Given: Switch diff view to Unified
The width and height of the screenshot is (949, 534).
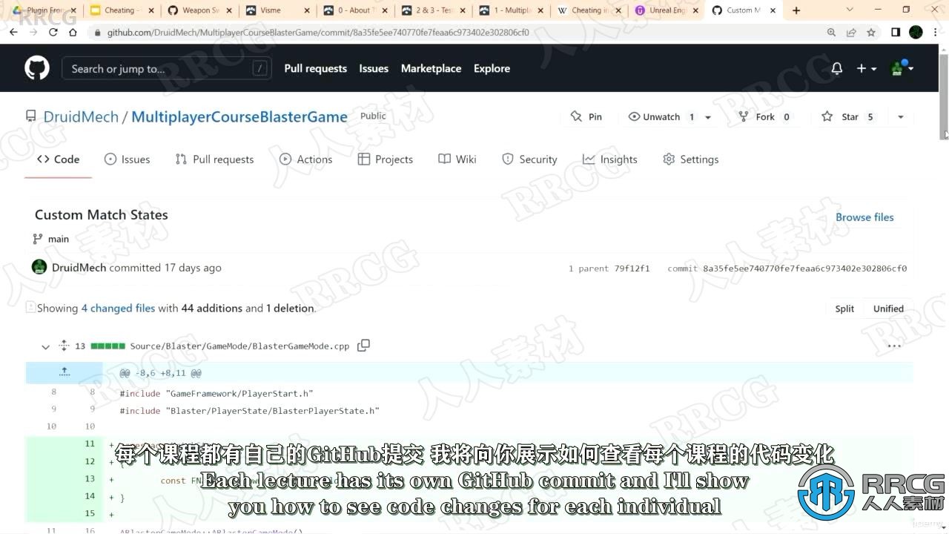Looking at the screenshot, I should (x=888, y=309).
